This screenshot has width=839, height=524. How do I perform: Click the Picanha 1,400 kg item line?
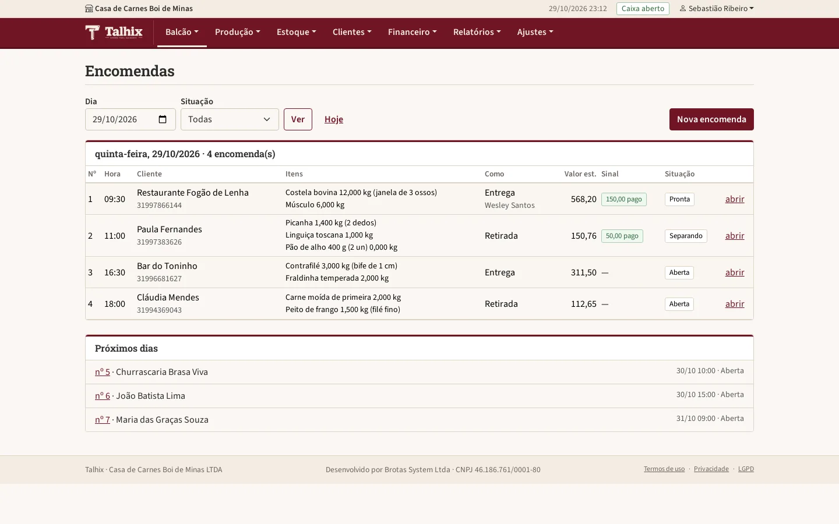pyautogui.click(x=331, y=223)
